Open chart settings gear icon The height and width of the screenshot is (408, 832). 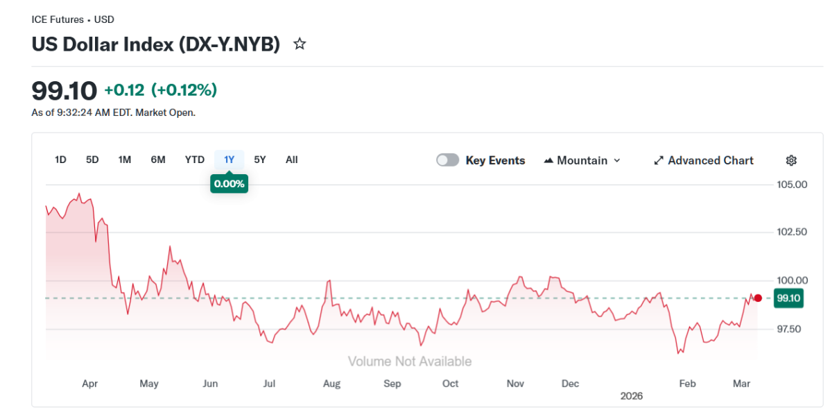(791, 160)
